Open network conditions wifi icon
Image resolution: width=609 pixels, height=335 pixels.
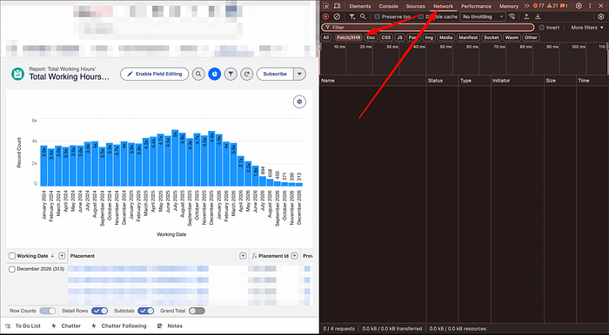pos(512,16)
